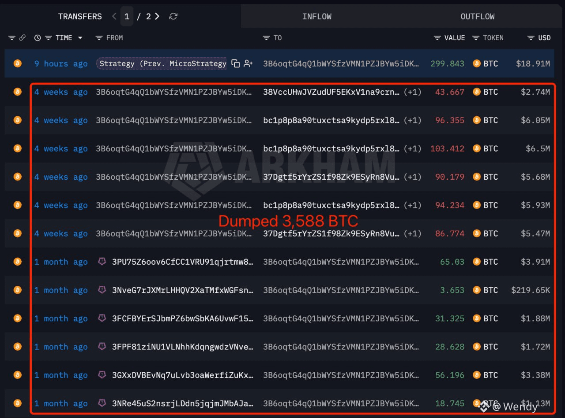This screenshot has height=418, width=565.
Task: Select the TRANSFERS tab
Action: click(x=80, y=16)
